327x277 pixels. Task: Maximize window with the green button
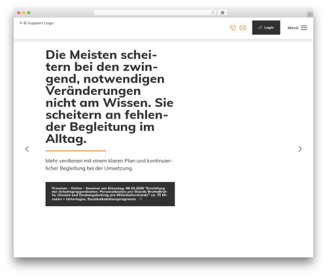click(x=29, y=12)
